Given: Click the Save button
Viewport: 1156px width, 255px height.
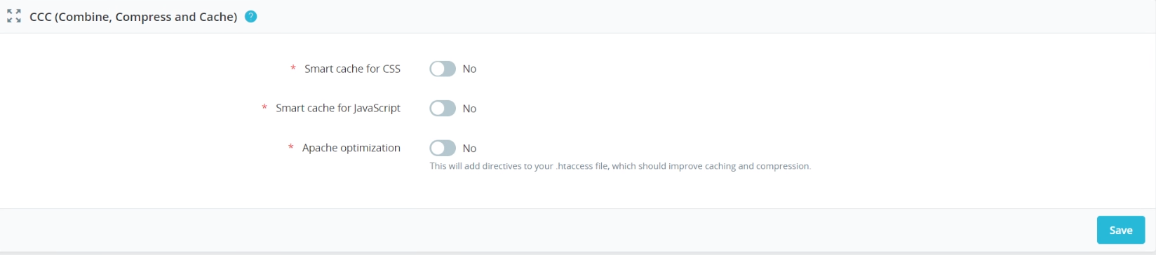Looking at the screenshot, I should 1121,230.
